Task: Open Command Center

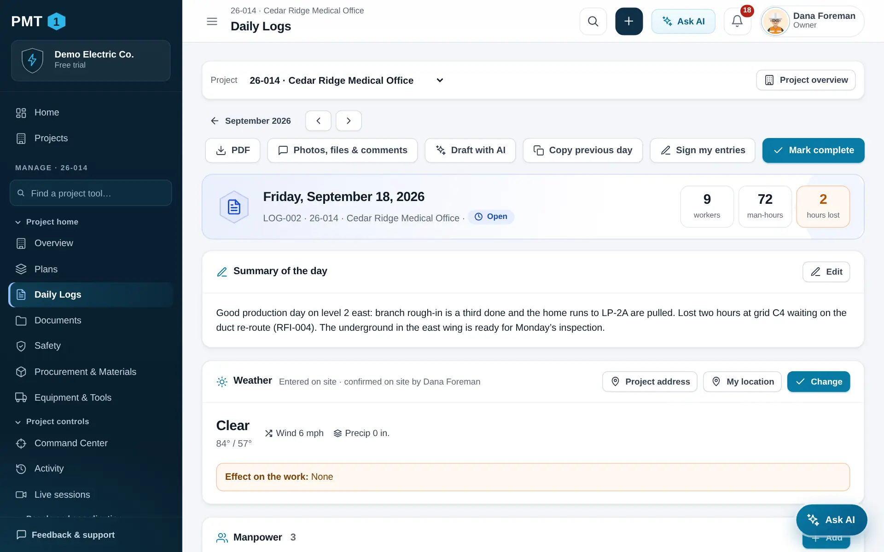Action: [91, 443]
